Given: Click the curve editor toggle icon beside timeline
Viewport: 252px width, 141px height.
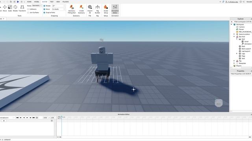Looking at the screenshot, I should [59, 117].
